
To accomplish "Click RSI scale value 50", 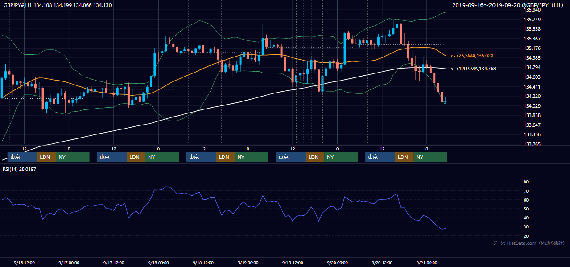I will [x=526, y=209].
